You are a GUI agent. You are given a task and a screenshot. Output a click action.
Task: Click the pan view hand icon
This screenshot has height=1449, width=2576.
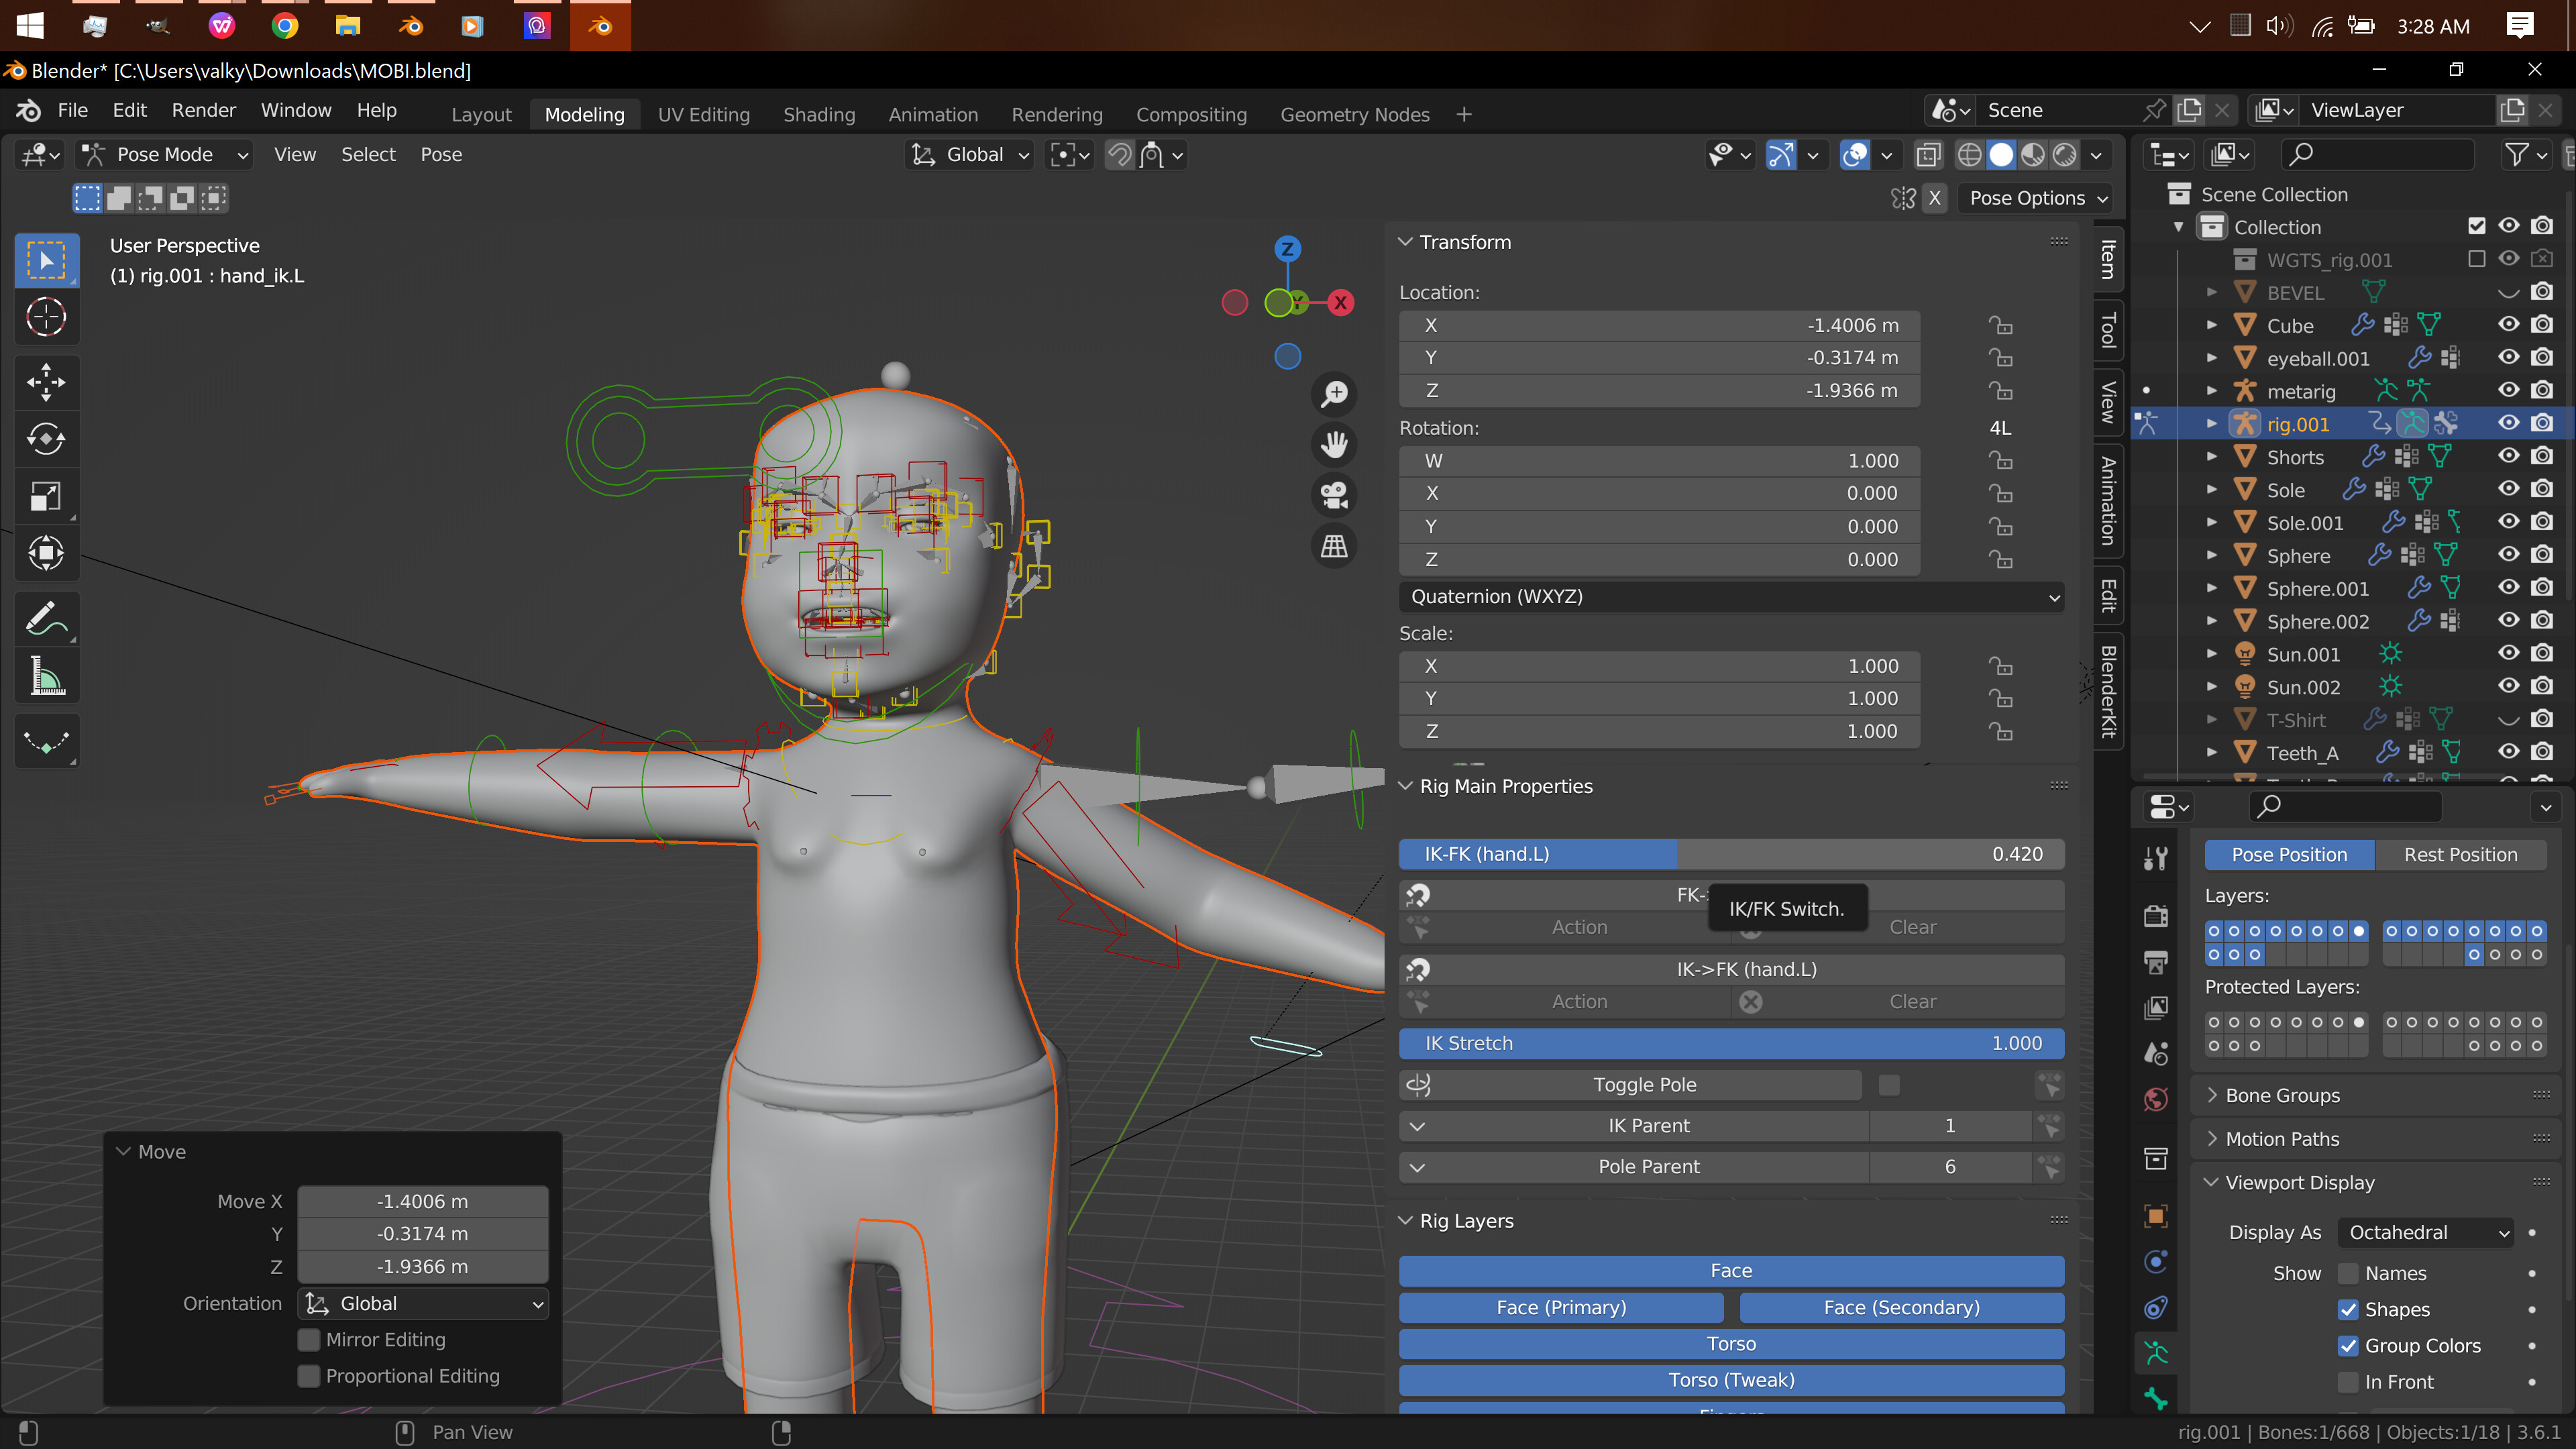[1334, 444]
